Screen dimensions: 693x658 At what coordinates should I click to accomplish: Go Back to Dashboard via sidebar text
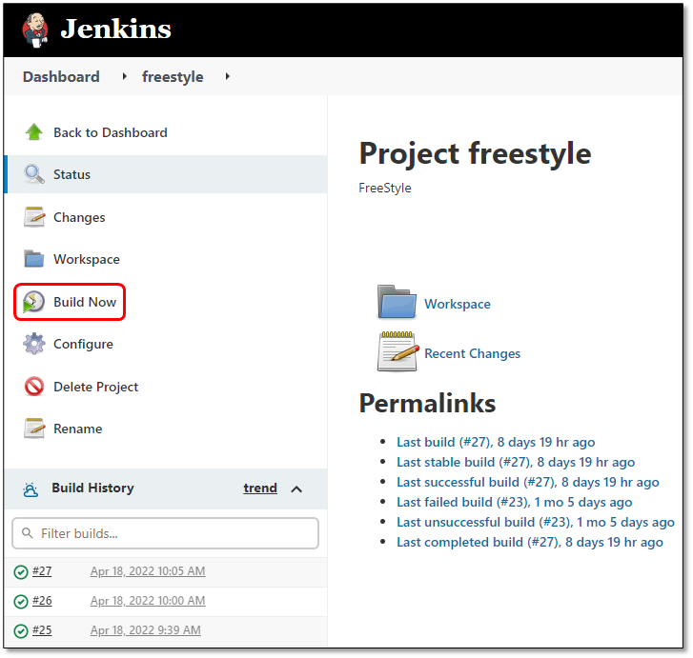[x=111, y=132]
